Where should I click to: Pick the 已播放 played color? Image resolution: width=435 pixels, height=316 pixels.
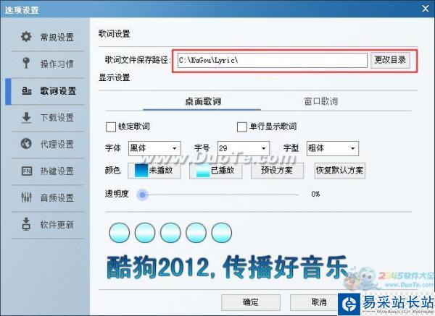215,171
